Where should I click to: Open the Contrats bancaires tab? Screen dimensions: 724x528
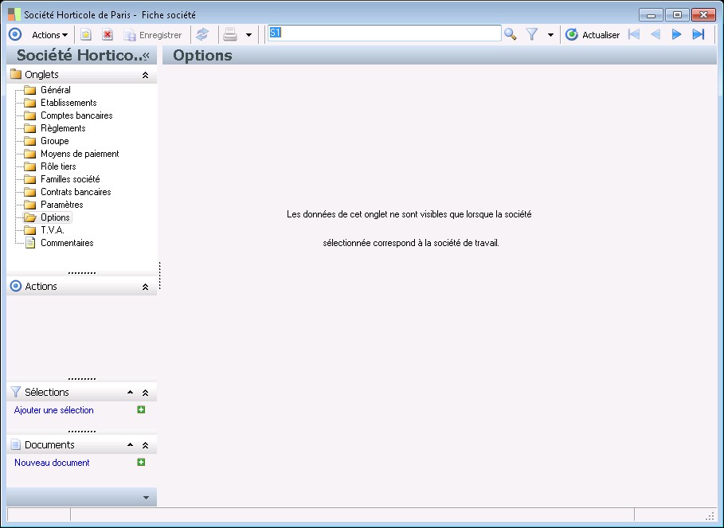[x=76, y=192]
